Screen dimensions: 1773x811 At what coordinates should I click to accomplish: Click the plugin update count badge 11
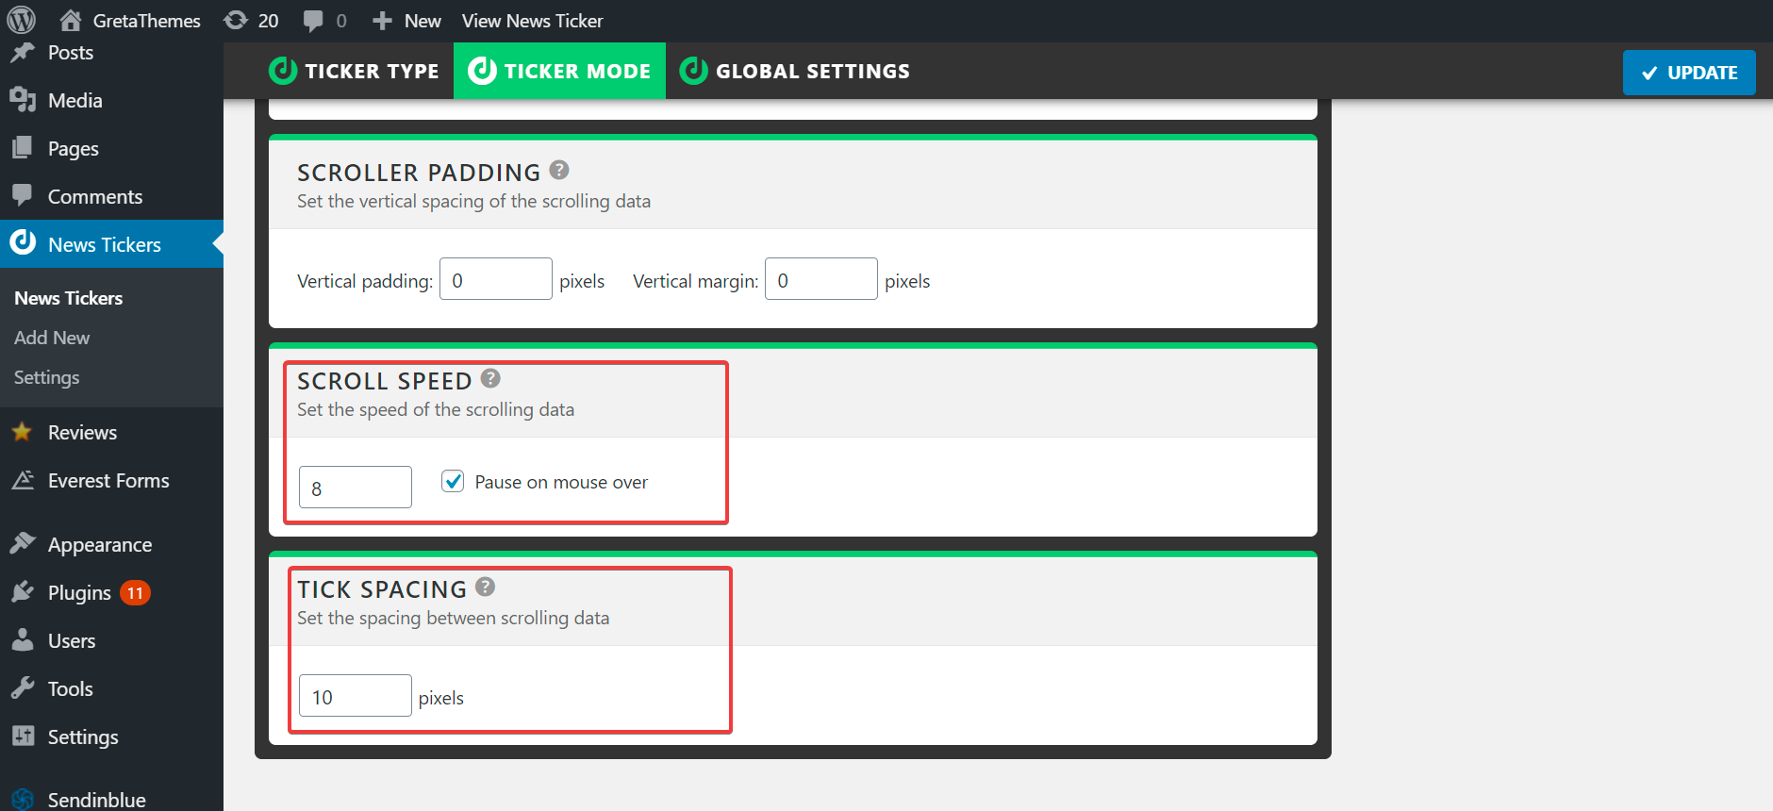pyautogui.click(x=135, y=593)
